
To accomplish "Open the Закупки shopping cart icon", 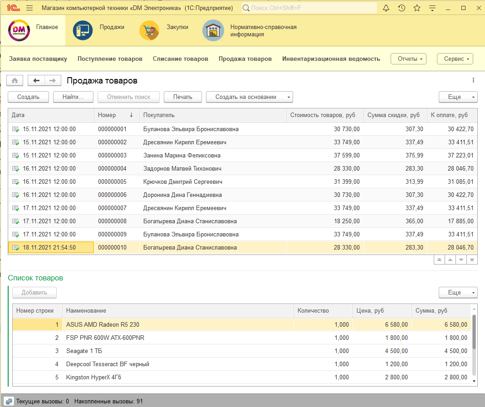I will click(149, 30).
